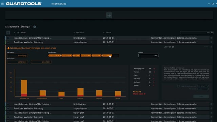The width and height of the screenshot is (217, 122).
Task: Remove the Norrköping St kundkontakt tag
Action: pyautogui.click(x=60, y=56)
